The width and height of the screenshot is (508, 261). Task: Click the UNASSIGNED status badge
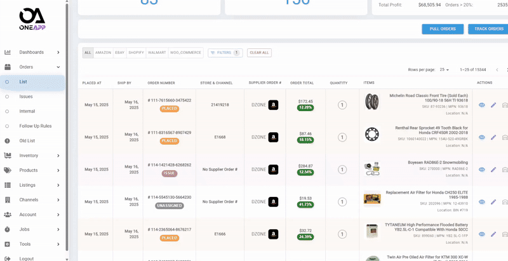point(170,206)
